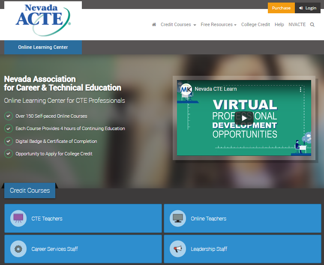The width and height of the screenshot is (324, 265).
Task: Click the MK channel avatar on video
Action: click(x=186, y=89)
